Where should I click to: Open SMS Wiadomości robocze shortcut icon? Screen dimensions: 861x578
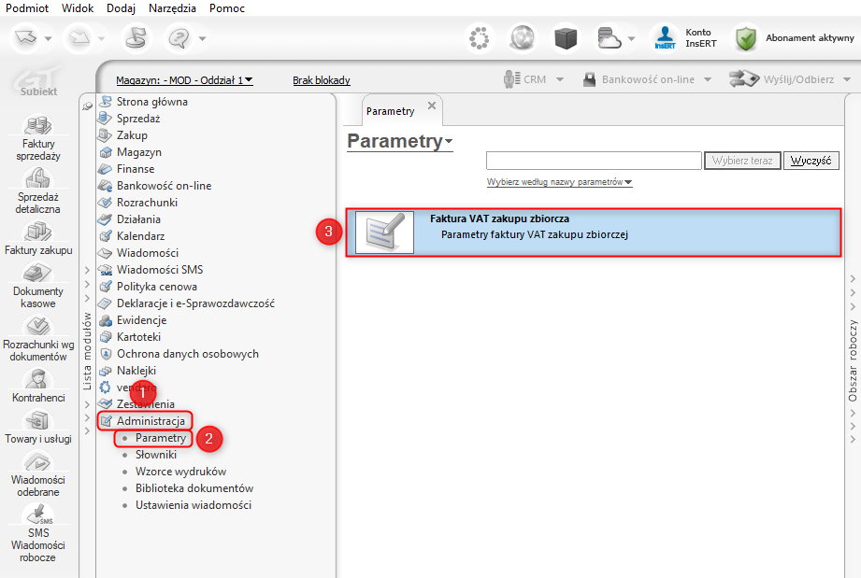pos(37,515)
